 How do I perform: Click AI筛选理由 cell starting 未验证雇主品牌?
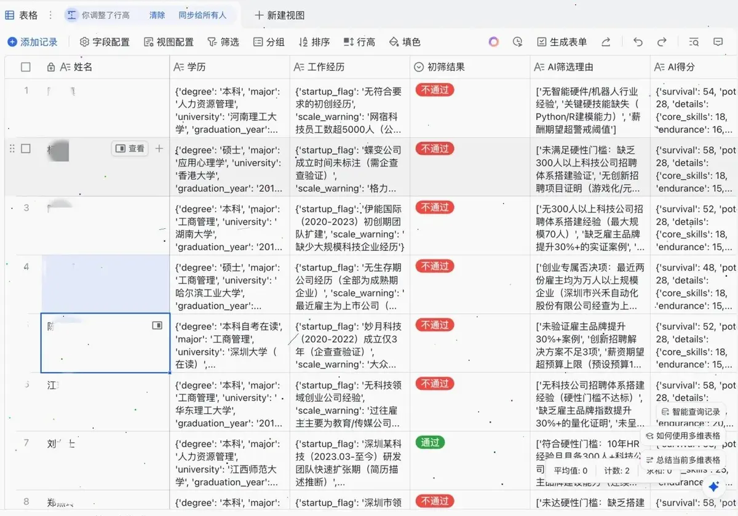[x=590, y=343]
